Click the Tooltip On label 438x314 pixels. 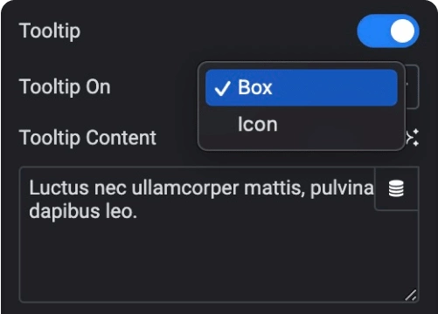[x=65, y=86]
